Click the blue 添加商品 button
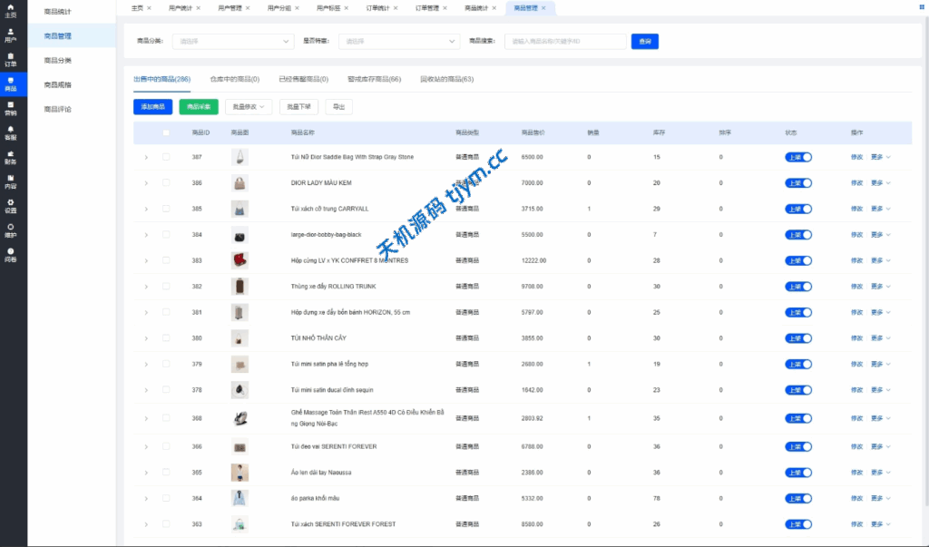 pos(152,107)
